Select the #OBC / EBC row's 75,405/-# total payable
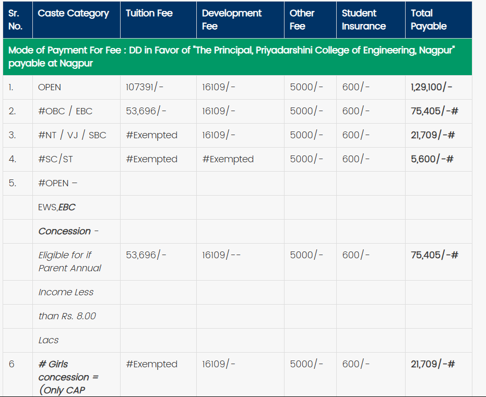This screenshot has height=397, width=486. [434, 111]
